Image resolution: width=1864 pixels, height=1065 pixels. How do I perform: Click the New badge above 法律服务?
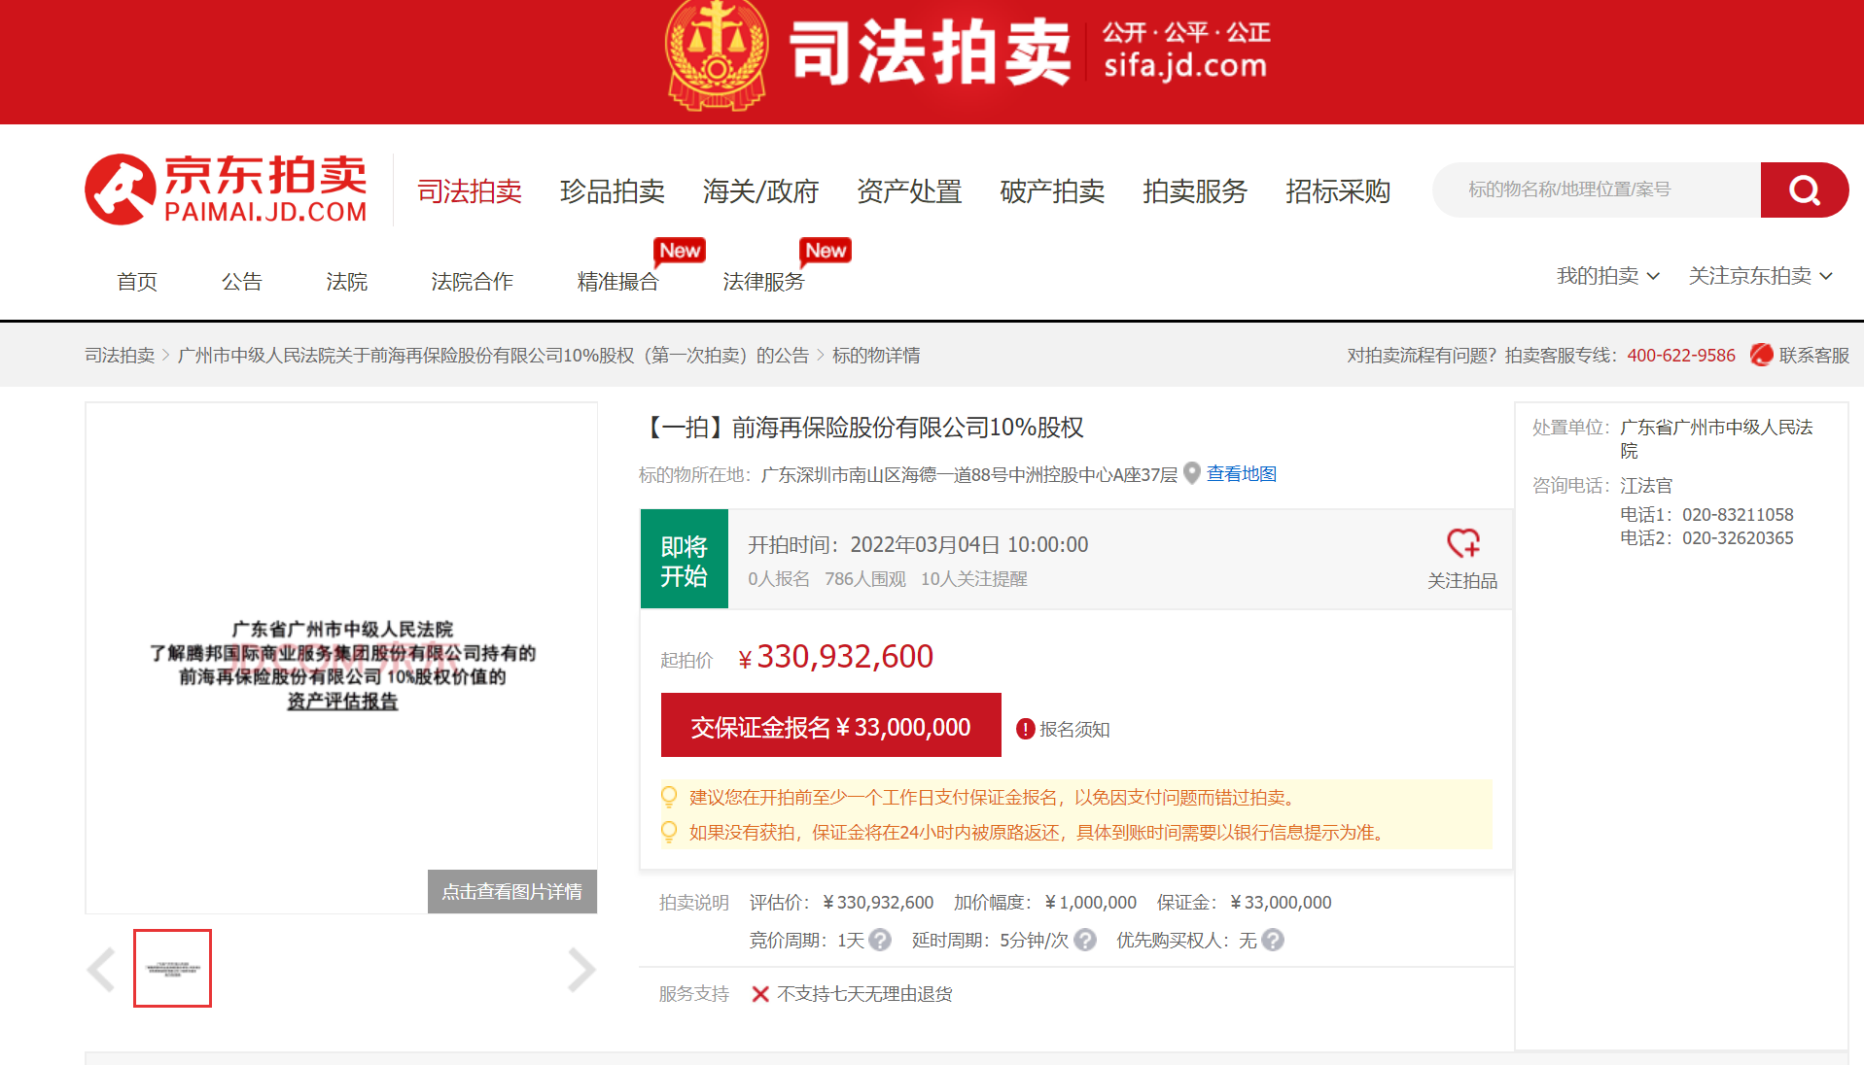(826, 251)
